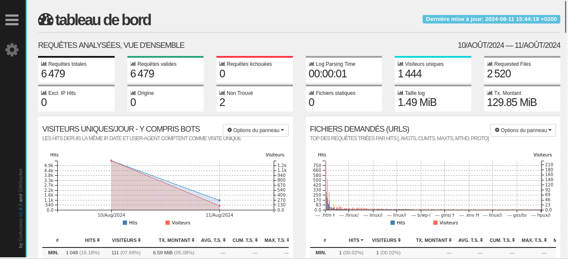Toggle Hits series in visitors chart legend
The image size is (568, 259).
click(130, 223)
